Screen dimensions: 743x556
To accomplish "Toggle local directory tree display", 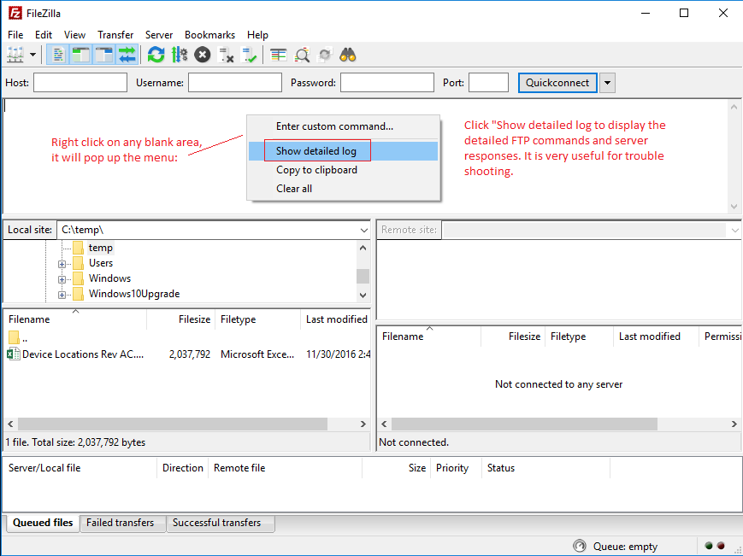I will pos(81,55).
